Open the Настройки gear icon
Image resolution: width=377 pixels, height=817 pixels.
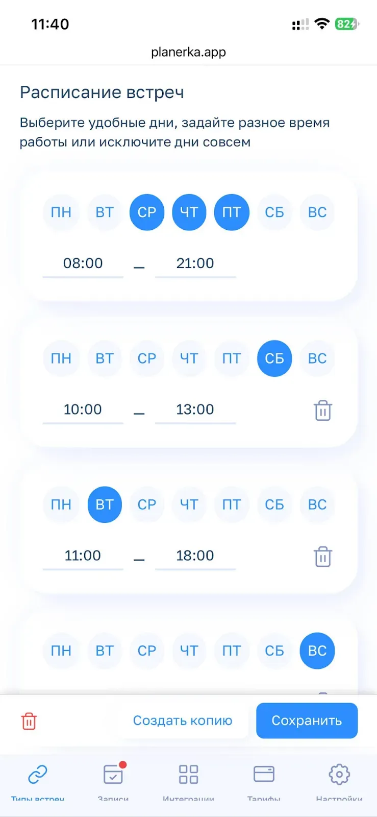pos(339,775)
